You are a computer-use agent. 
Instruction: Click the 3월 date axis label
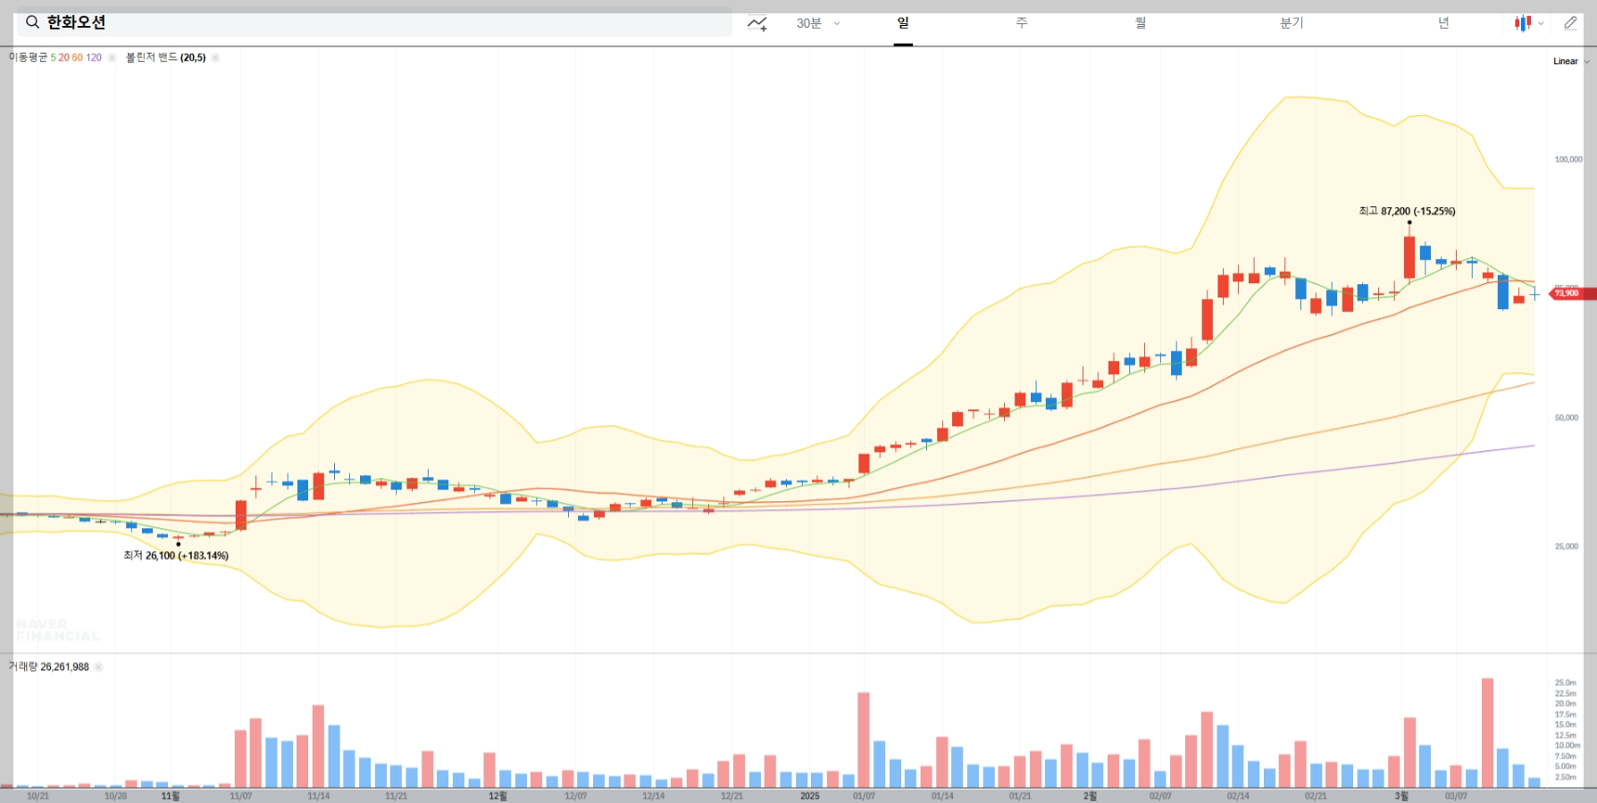(x=1402, y=796)
